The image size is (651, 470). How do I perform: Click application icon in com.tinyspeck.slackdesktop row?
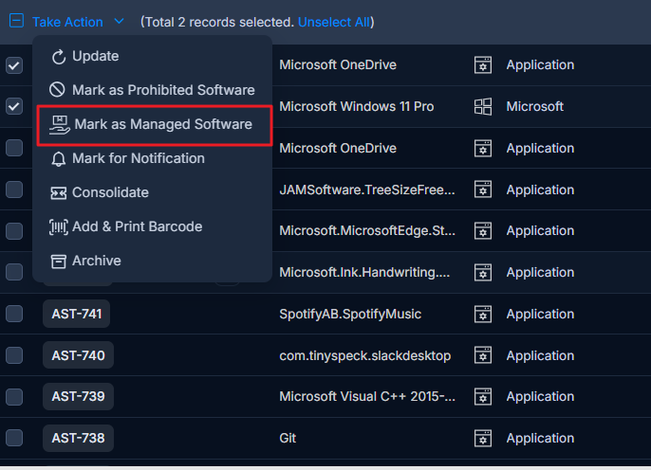click(x=483, y=355)
